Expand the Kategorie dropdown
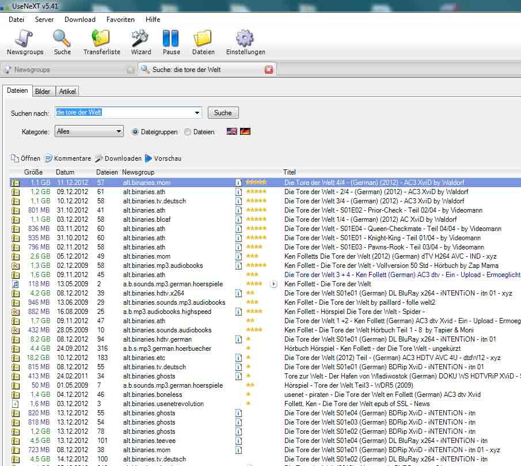This screenshot has height=466, width=521. click(x=119, y=131)
